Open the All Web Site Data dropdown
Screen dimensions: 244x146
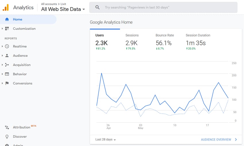tap(63, 9)
